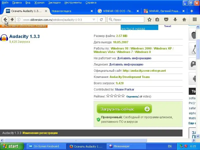Screen dimensions: 200x150
Task: Open the Журнал menu
Action: pos(39,2)
